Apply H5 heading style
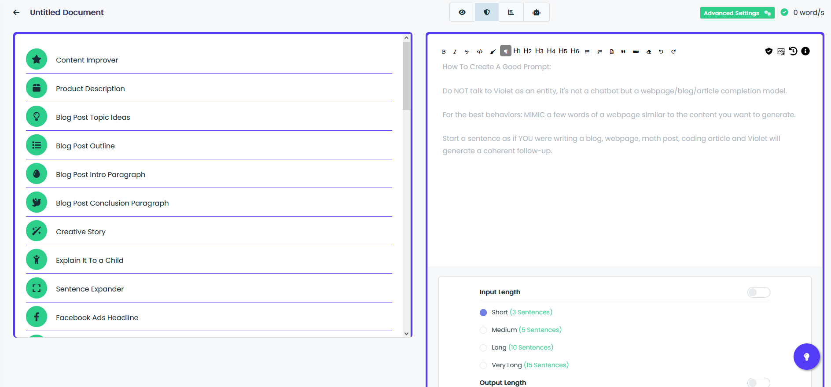Screen dimensions: 831x387 (x=563, y=51)
